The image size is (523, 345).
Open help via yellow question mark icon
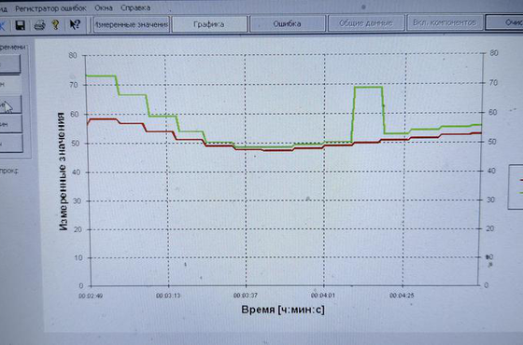tap(56, 24)
